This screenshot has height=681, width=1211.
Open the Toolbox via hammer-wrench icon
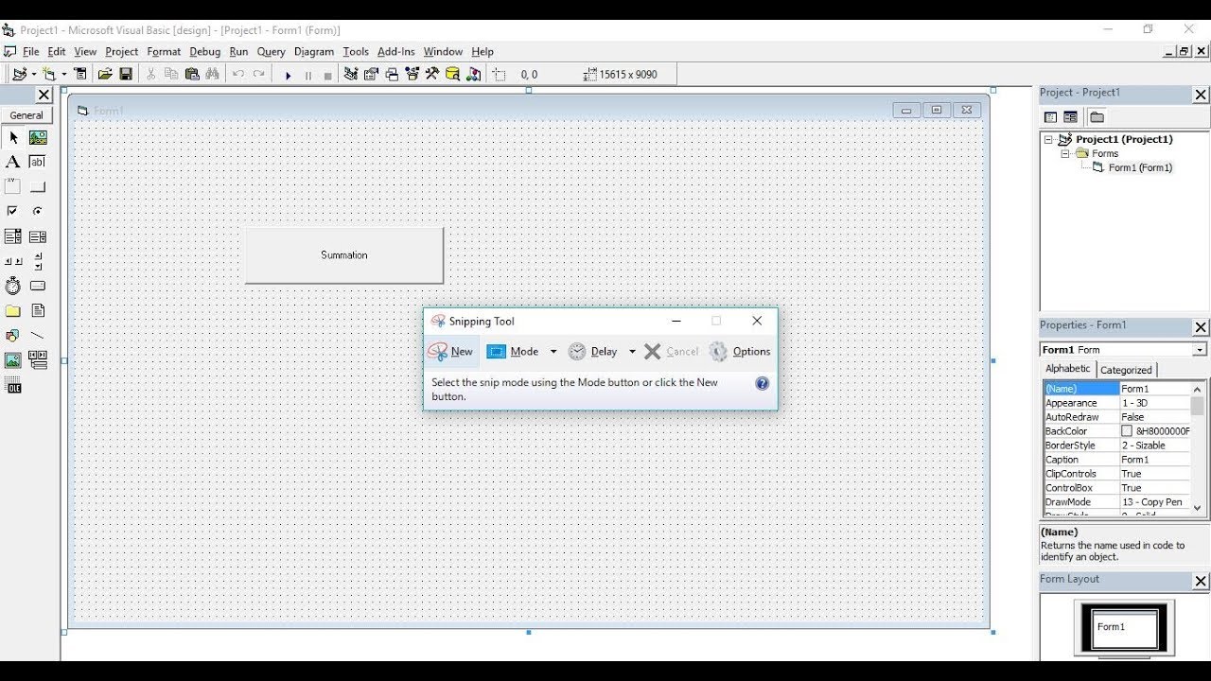point(432,74)
